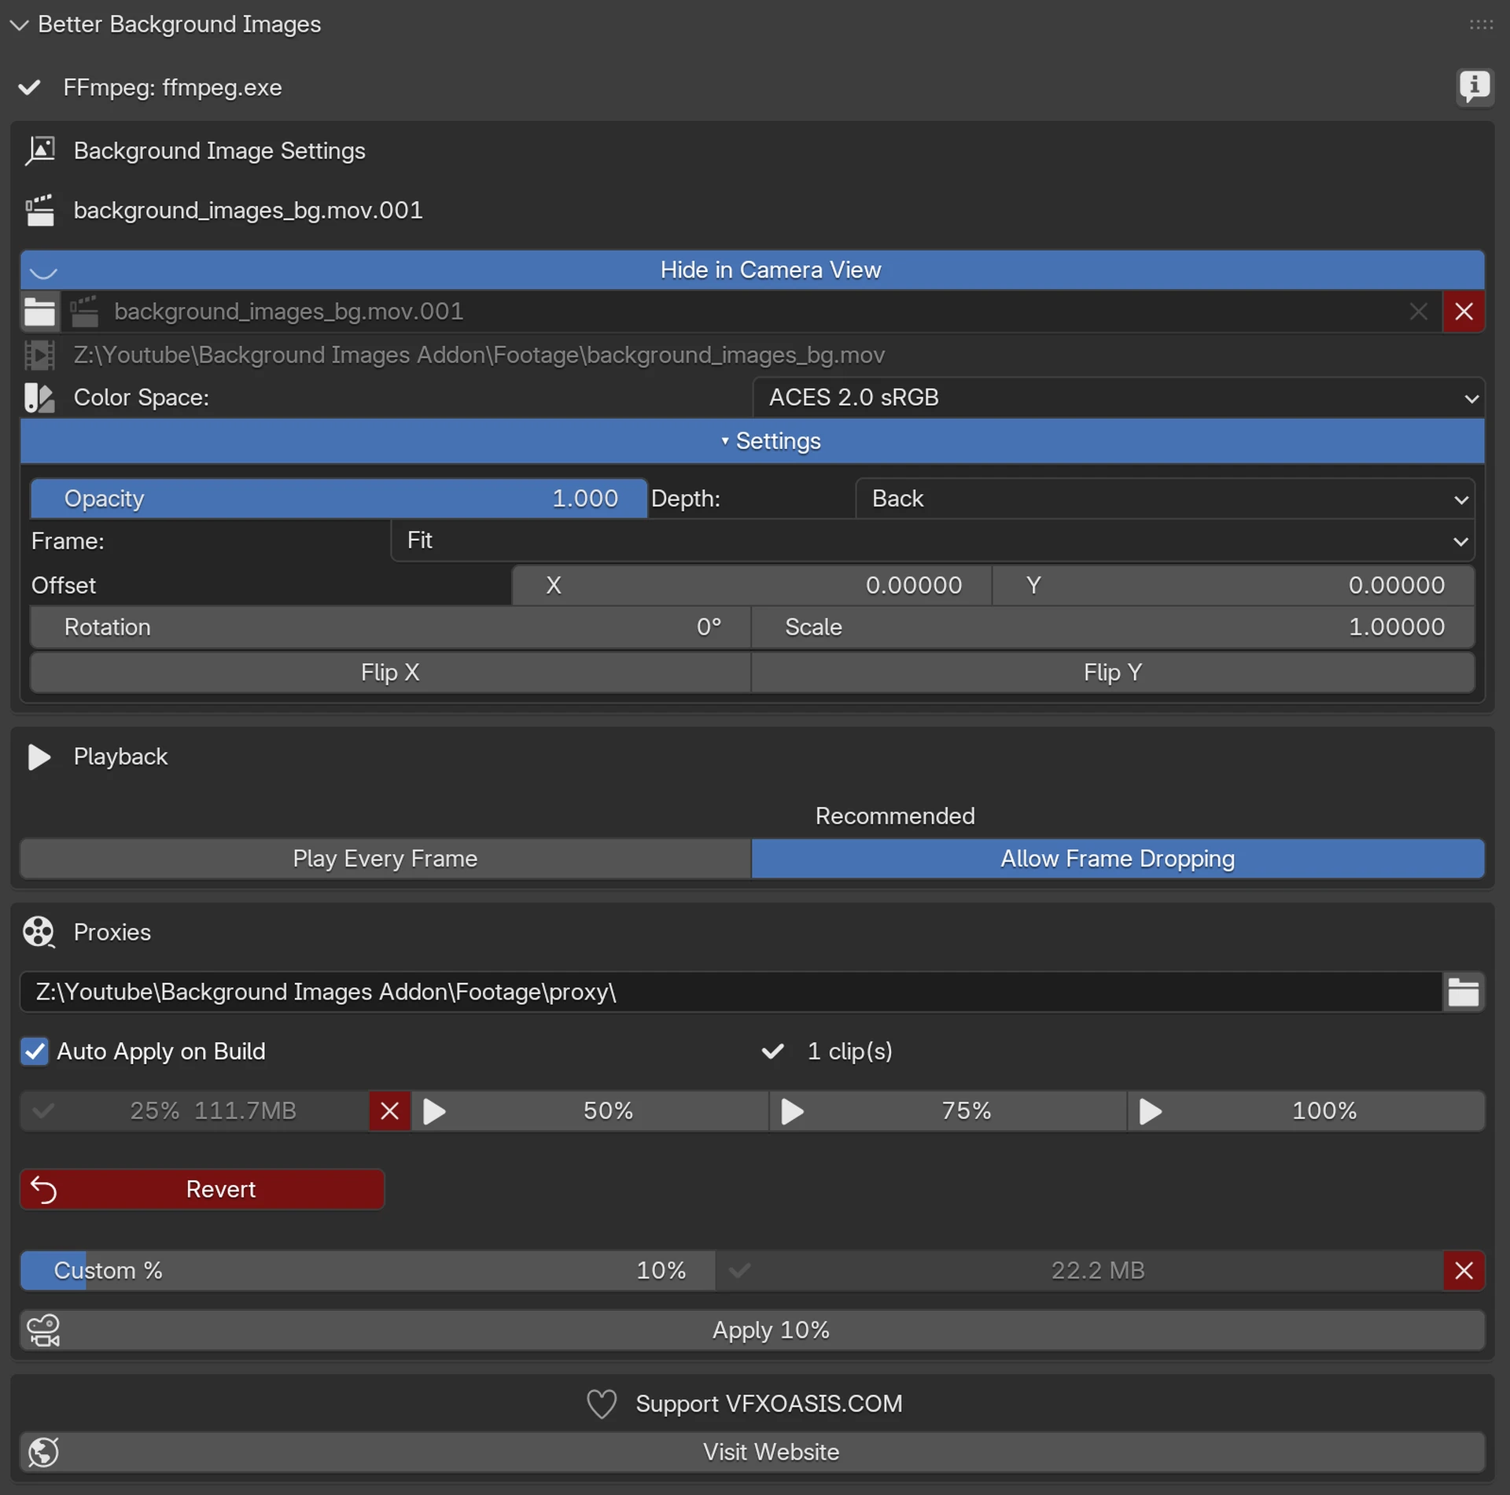Unlink the movie clip with the gray X

1418,312
